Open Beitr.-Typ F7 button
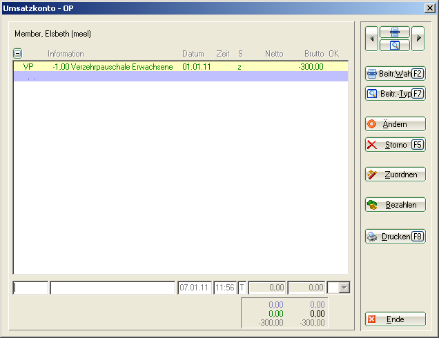The height and width of the screenshot is (338, 439). click(396, 93)
